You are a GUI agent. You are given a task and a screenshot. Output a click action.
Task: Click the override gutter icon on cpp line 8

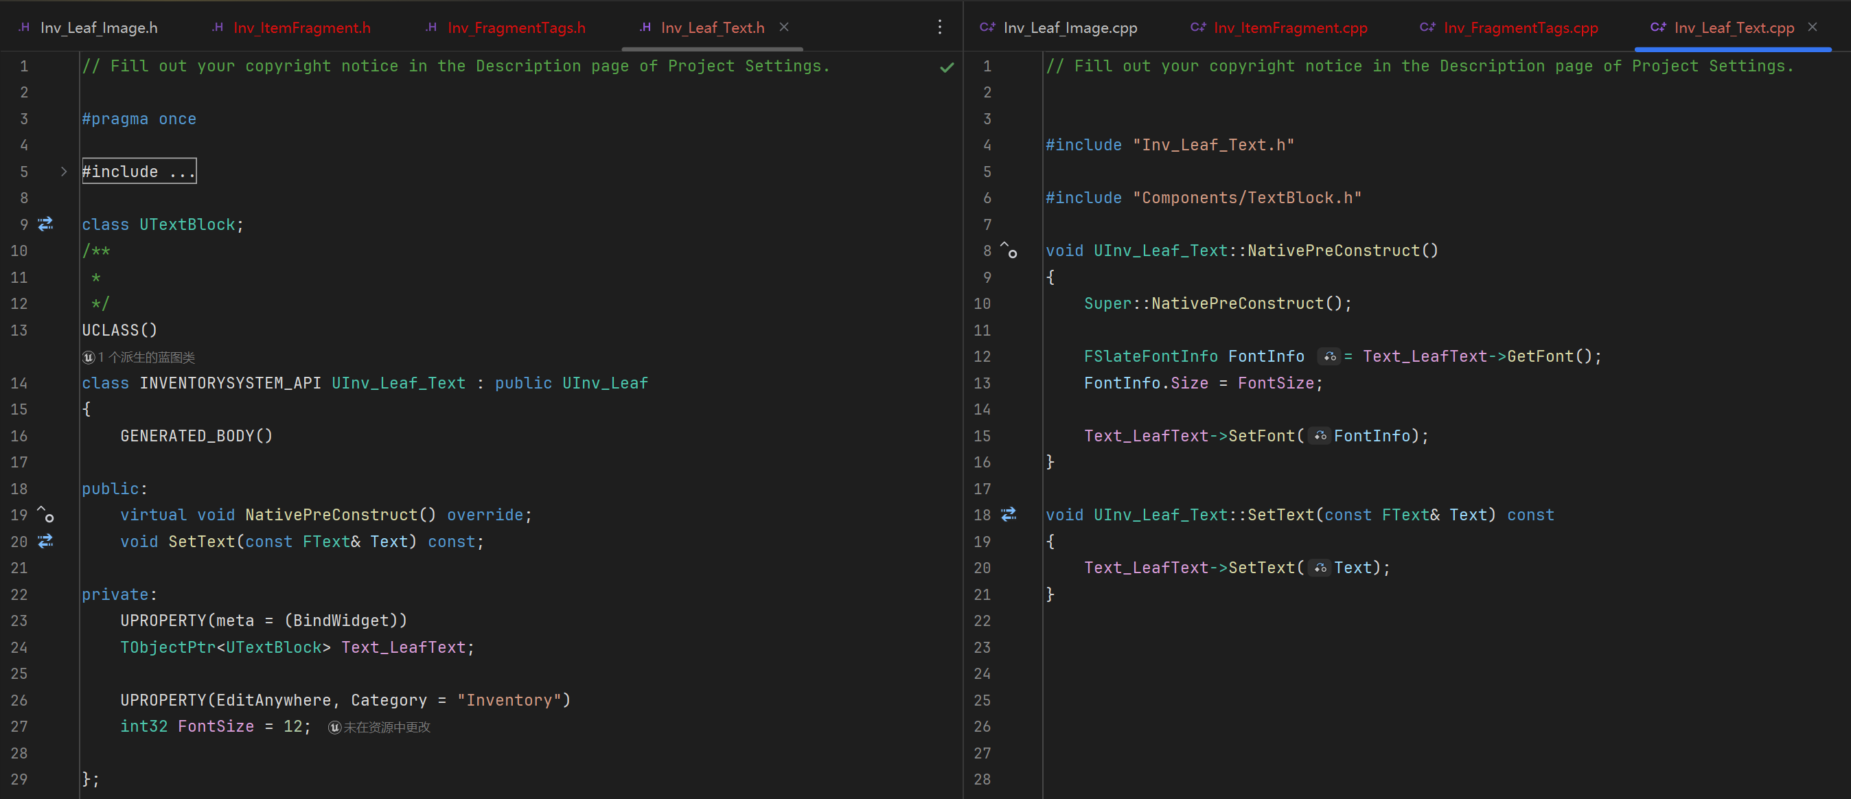coord(1009,250)
